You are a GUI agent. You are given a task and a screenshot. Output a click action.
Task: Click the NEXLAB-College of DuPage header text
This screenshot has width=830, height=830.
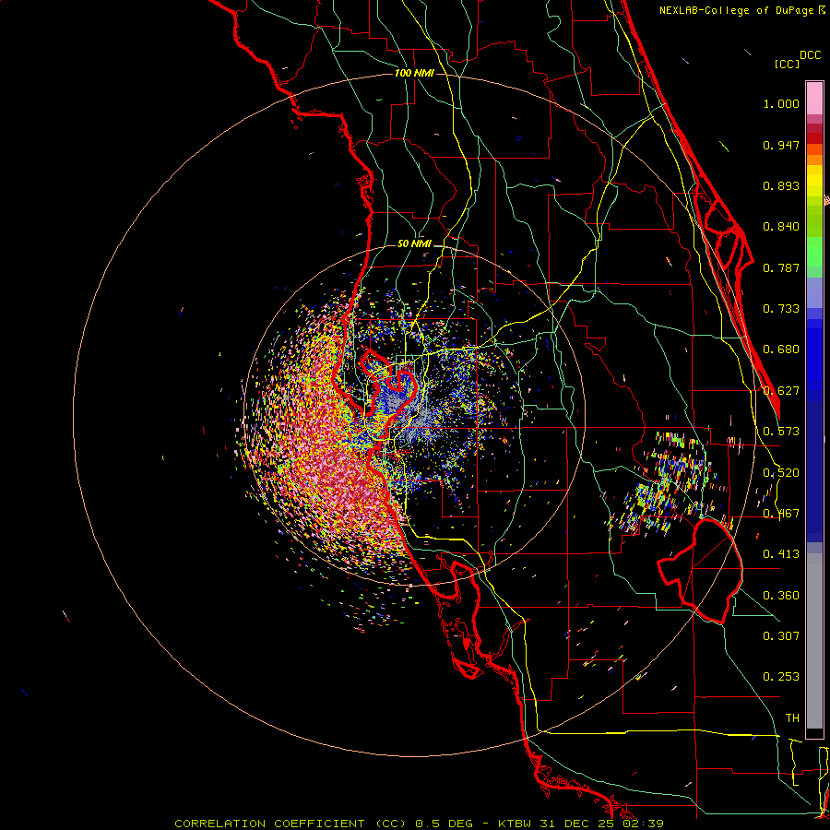(x=742, y=10)
